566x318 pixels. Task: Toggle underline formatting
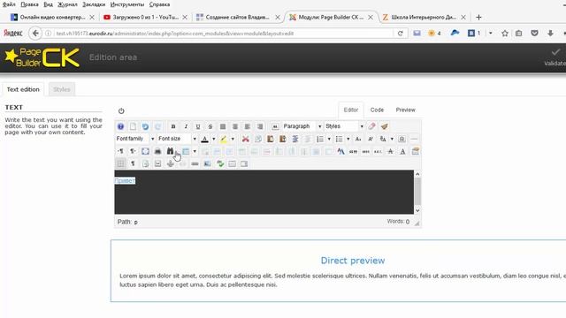click(x=198, y=126)
